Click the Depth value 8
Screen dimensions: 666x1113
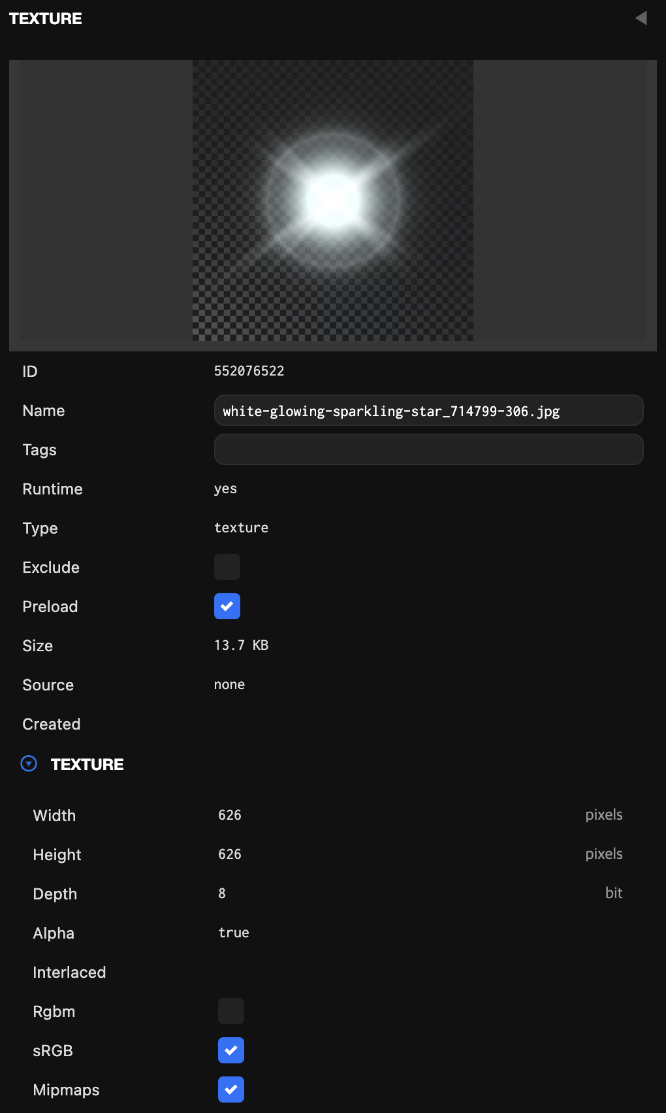pyautogui.click(x=222, y=894)
